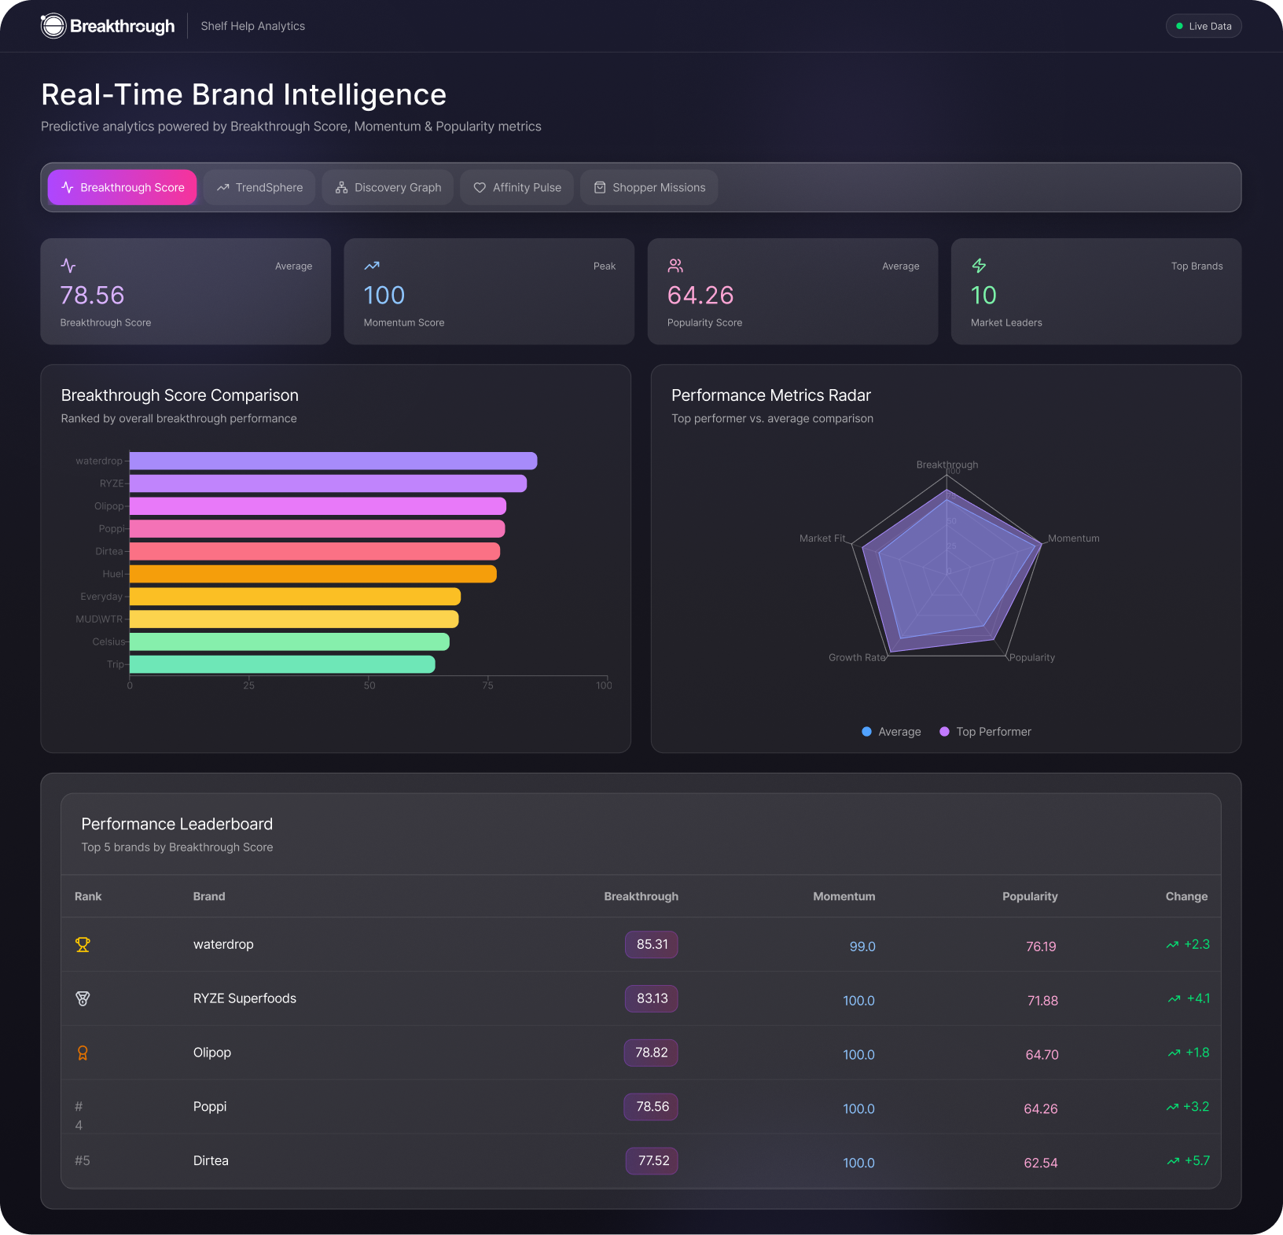Click the 85.31 breakthrough badge for waterdrop
This screenshot has width=1283, height=1235.
(651, 944)
